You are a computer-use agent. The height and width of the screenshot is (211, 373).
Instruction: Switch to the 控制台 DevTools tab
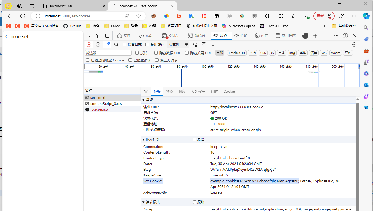[170, 36]
